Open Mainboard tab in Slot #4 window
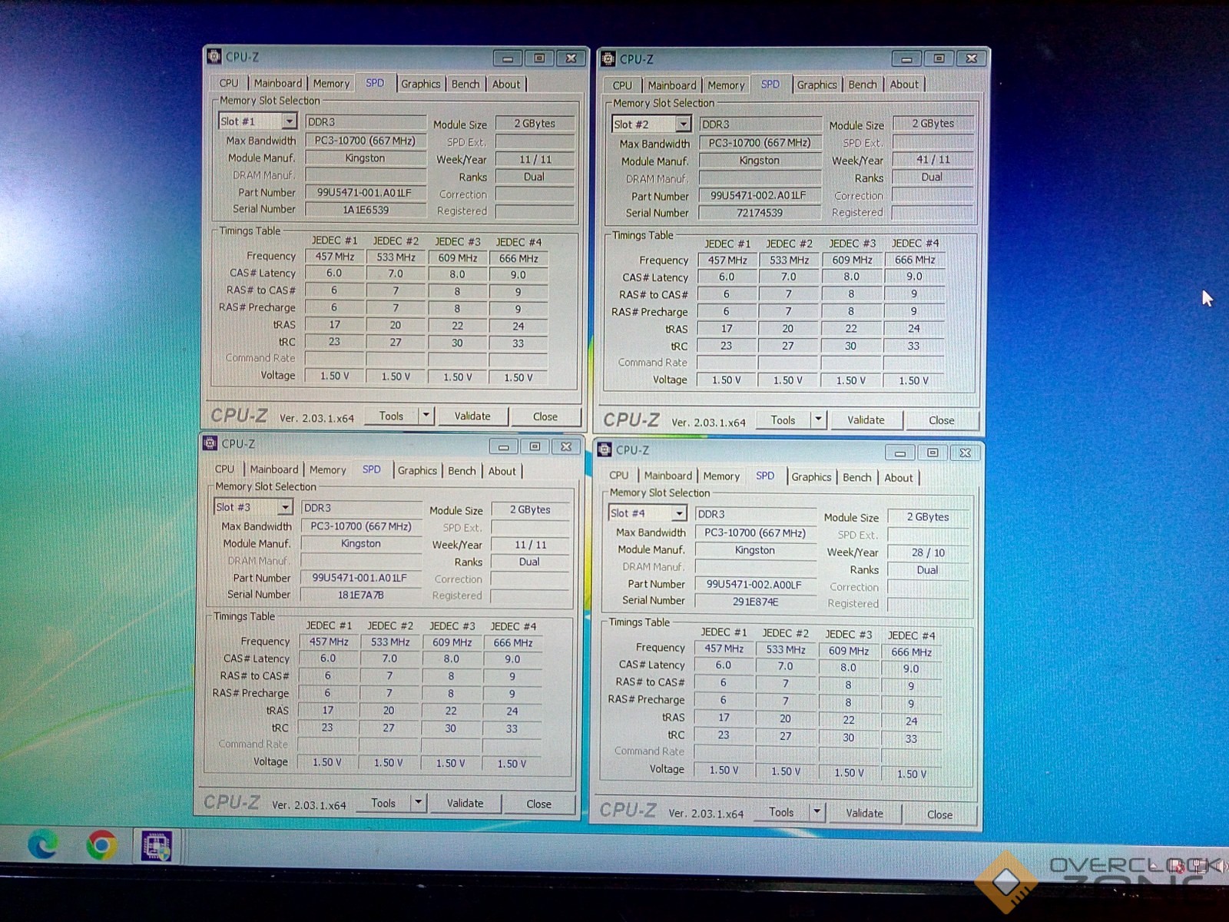 [x=668, y=476]
